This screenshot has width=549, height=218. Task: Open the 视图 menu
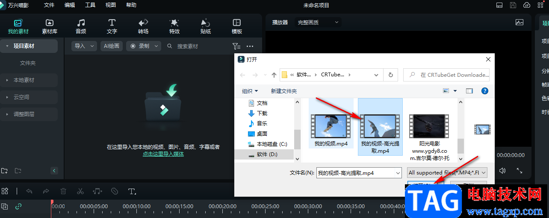point(111,5)
